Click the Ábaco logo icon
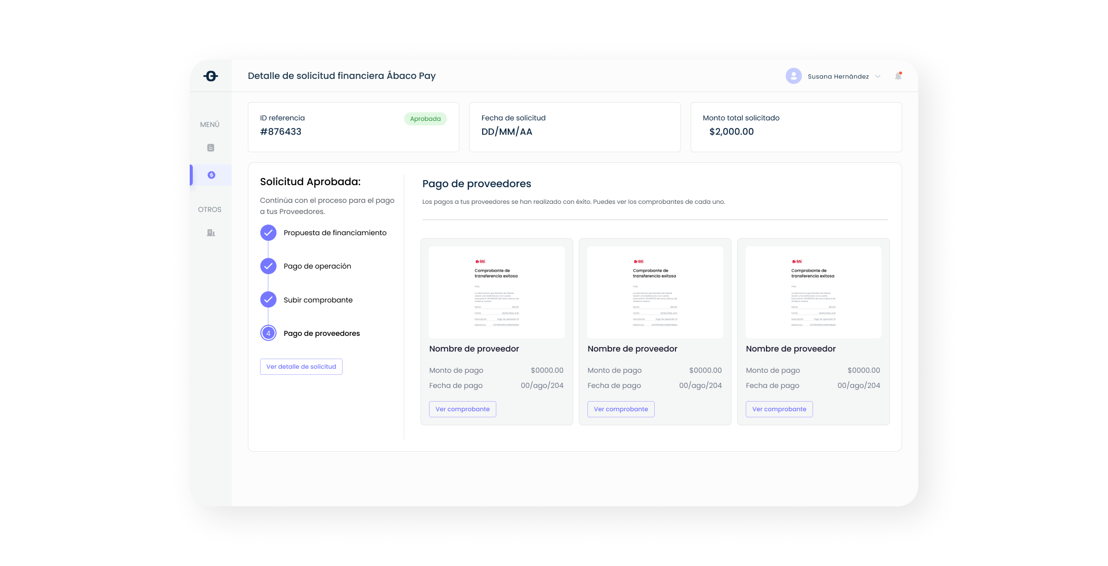 (210, 76)
